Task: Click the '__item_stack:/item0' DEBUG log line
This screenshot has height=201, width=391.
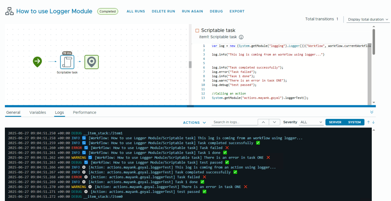Action: (x=65, y=197)
